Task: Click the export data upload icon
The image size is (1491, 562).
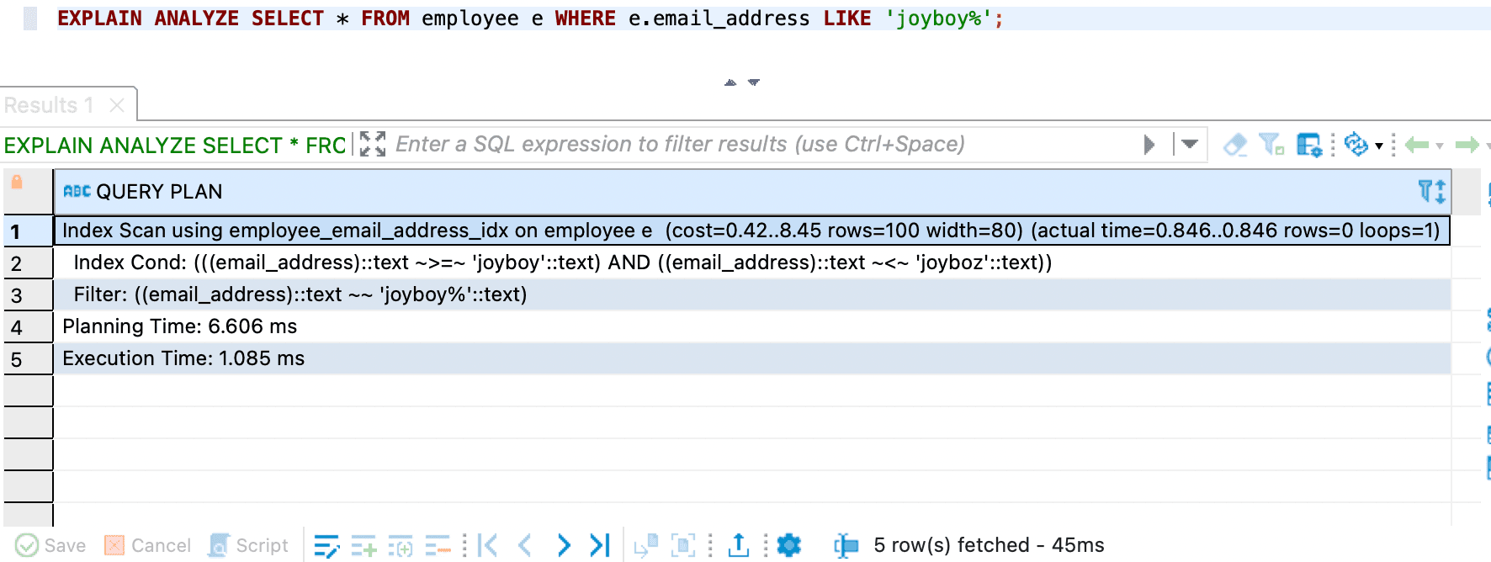Action: (x=738, y=545)
